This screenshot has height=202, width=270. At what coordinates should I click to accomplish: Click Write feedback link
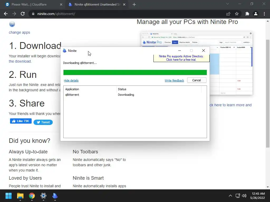(174, 80)
